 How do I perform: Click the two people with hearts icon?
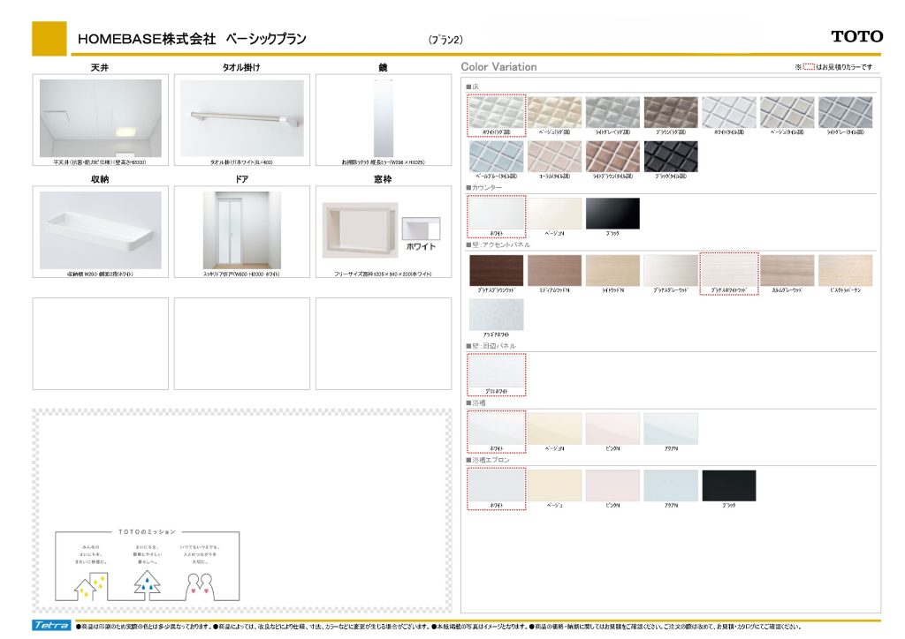(200, 583)
